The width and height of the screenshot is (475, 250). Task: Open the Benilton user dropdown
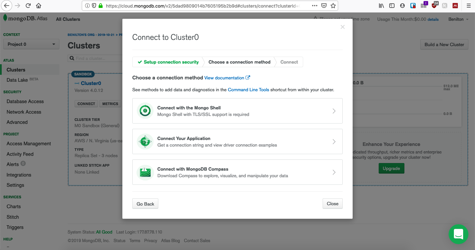click(458, 19)
